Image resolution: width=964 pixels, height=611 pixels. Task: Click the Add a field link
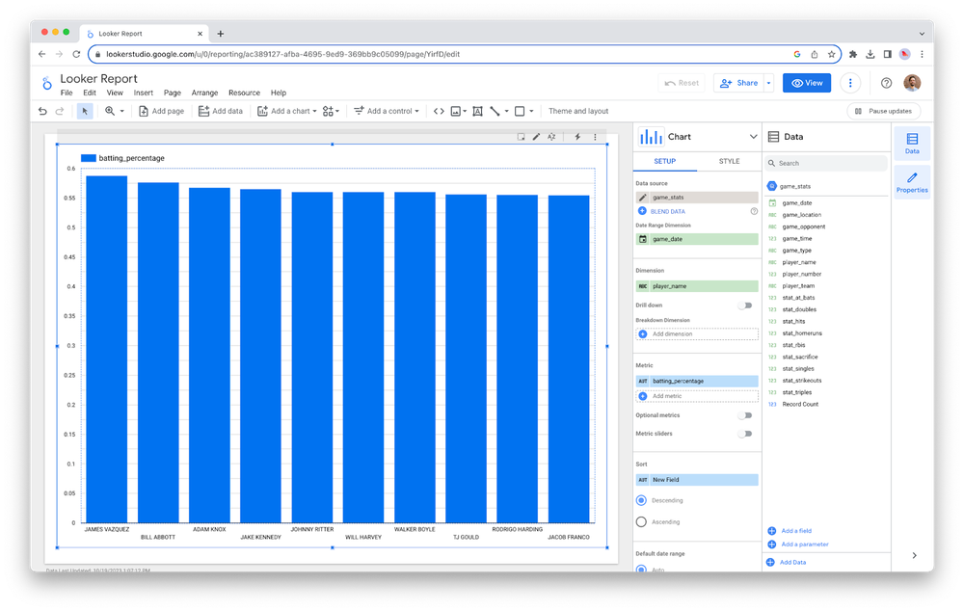pos(795,531)
